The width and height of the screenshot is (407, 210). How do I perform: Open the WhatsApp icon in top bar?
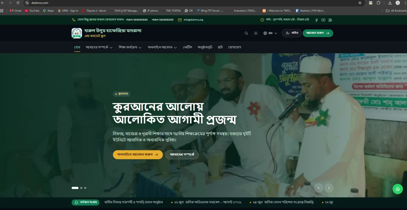click(x=330, y=20)
